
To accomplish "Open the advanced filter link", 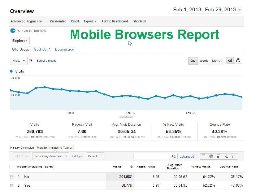I will [x=187, y=156].
